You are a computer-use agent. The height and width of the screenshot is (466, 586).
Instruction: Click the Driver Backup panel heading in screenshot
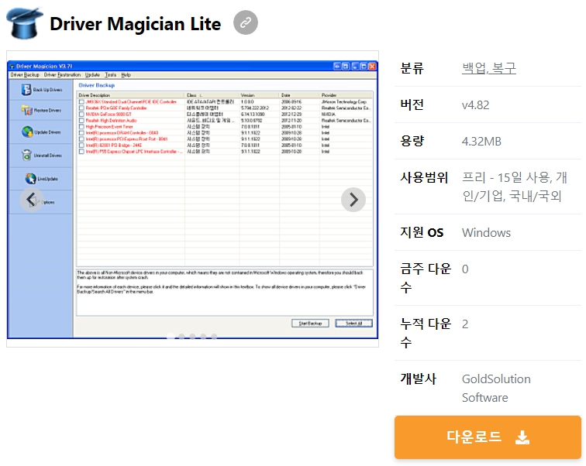click(97, 85)
